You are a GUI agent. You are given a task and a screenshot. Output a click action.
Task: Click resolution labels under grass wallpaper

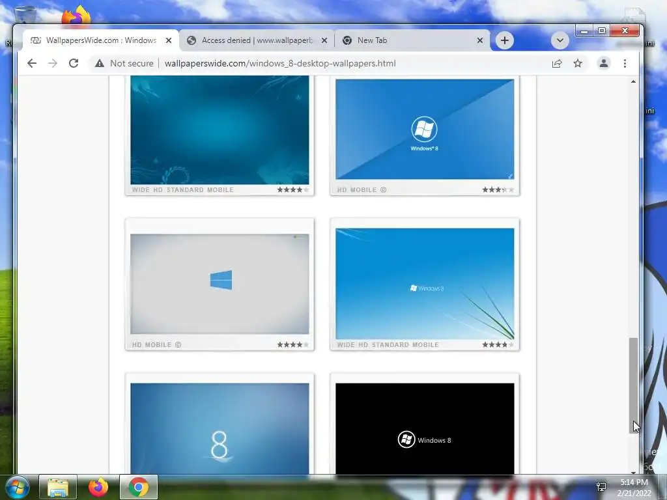click(x=388, y=345)
